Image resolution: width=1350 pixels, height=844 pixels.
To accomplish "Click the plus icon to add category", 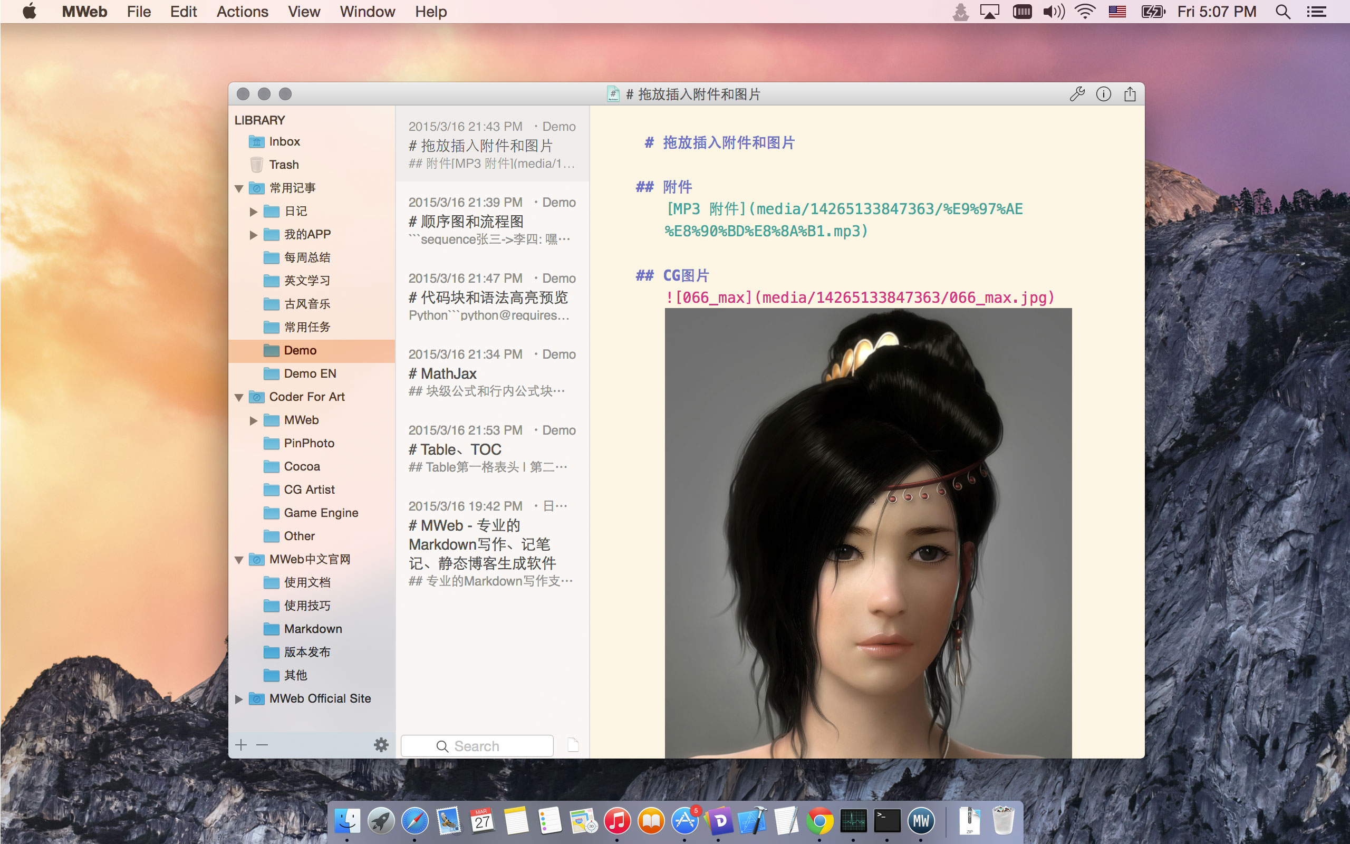I will click(x=241, y=745).
